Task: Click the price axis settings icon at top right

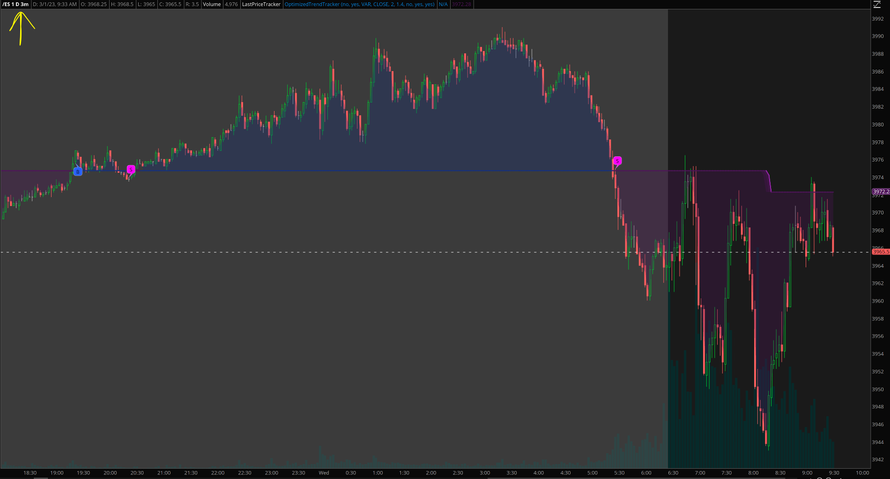Action: [877, 5]
